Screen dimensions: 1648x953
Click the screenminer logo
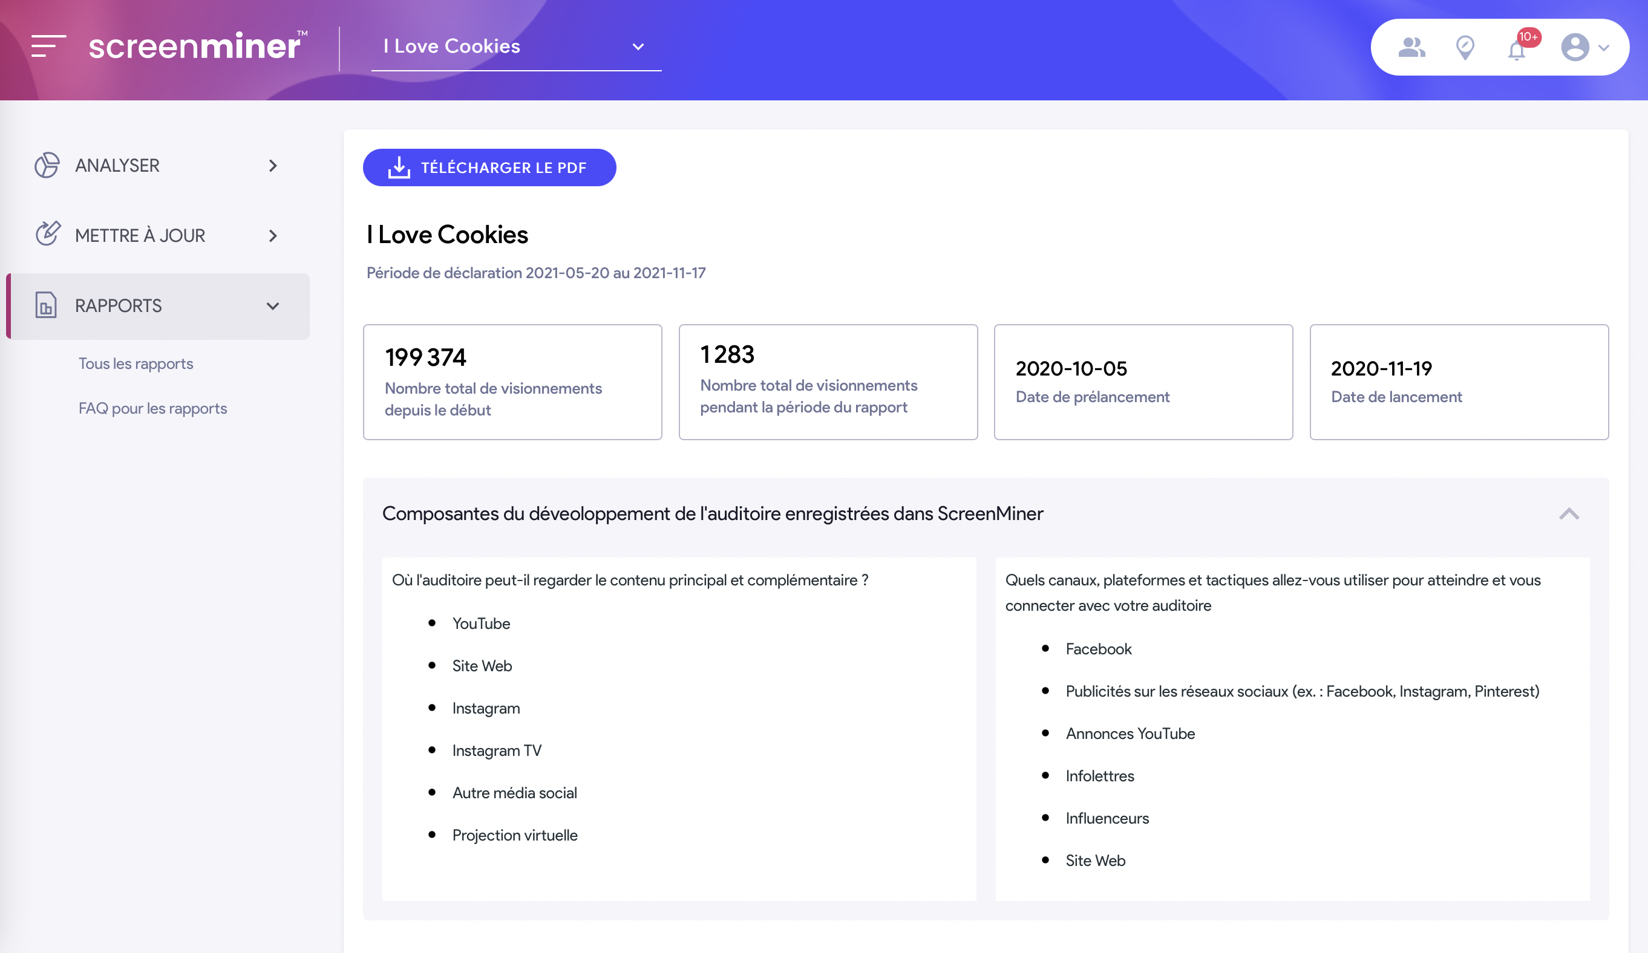[197, 46]
